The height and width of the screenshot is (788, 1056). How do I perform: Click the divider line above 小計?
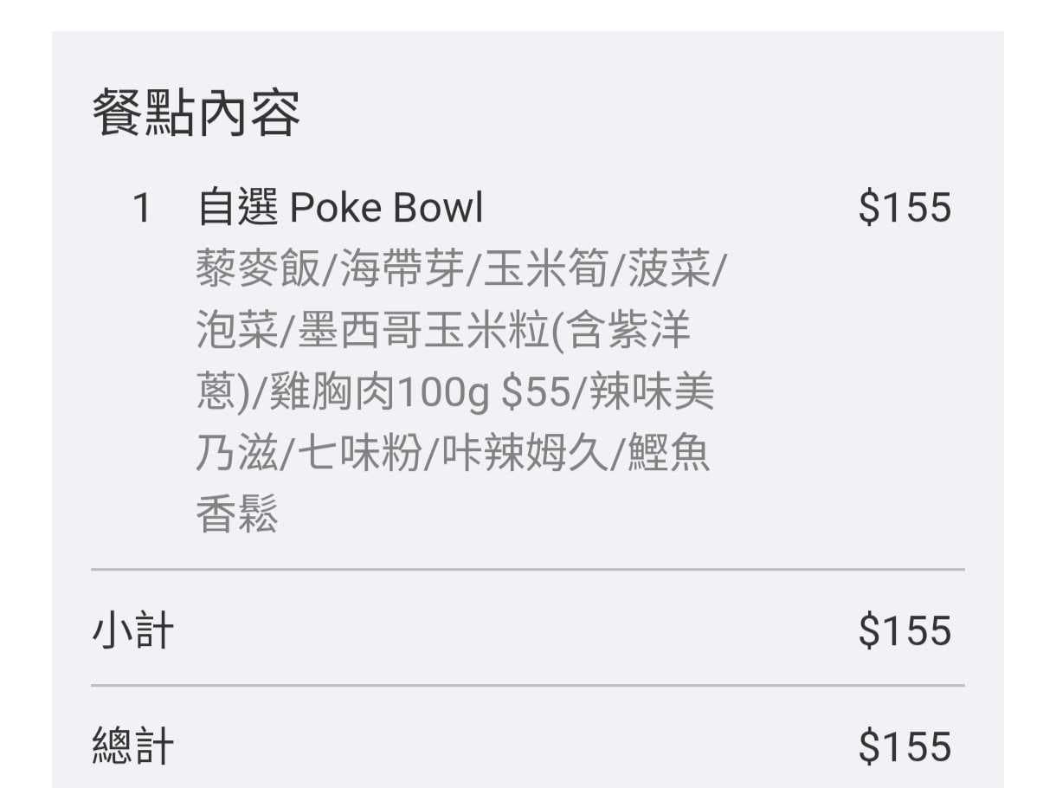coord(528,570)
